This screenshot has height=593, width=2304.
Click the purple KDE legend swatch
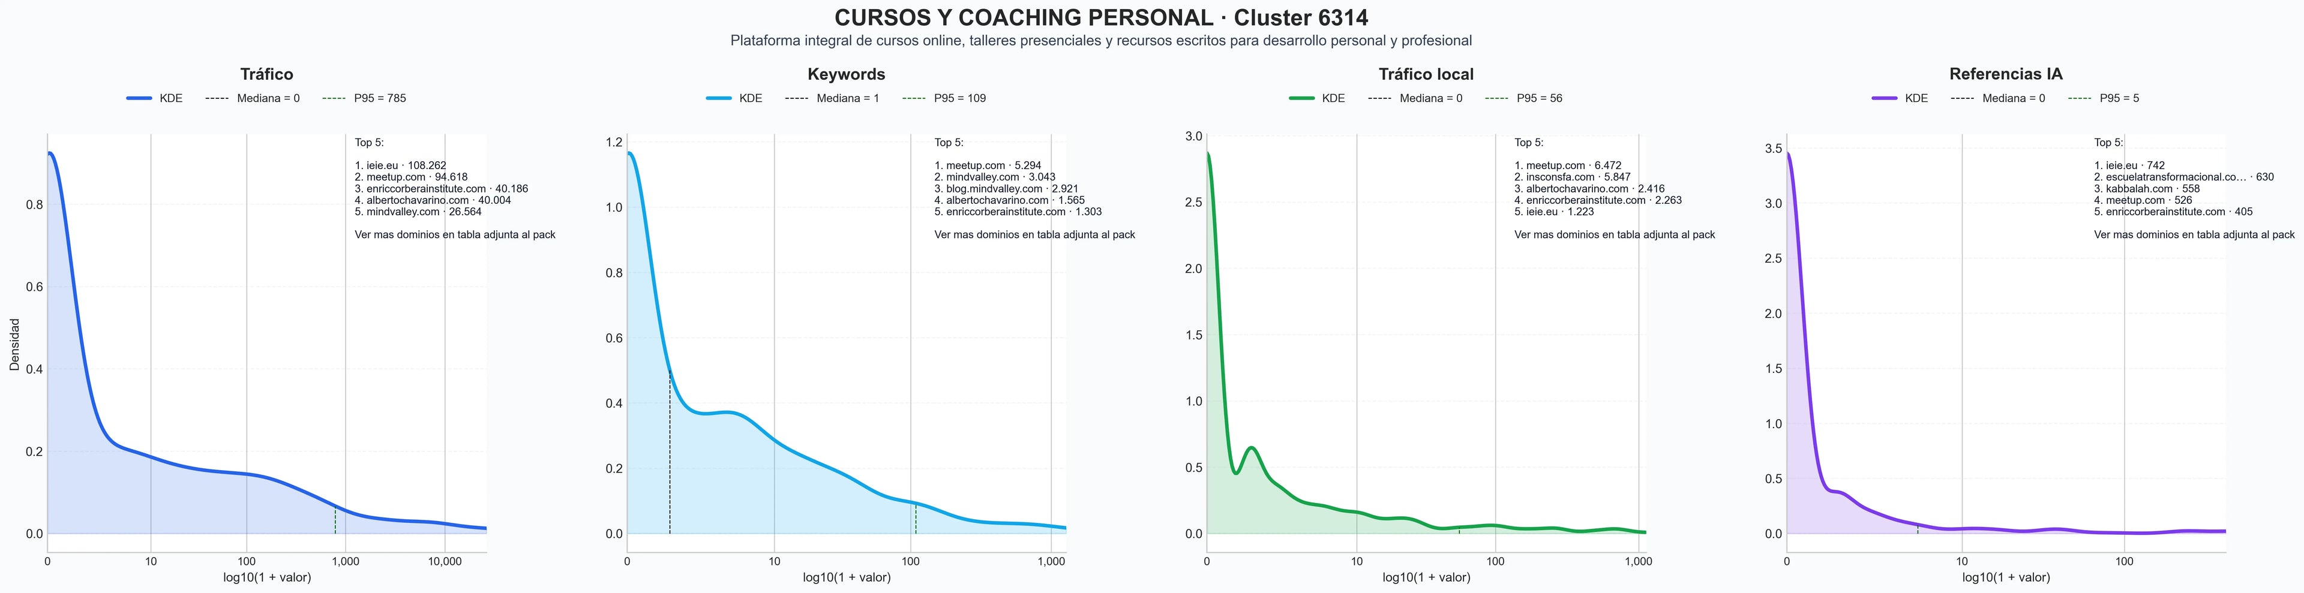pyautogui.click(x=1885, y=98)
